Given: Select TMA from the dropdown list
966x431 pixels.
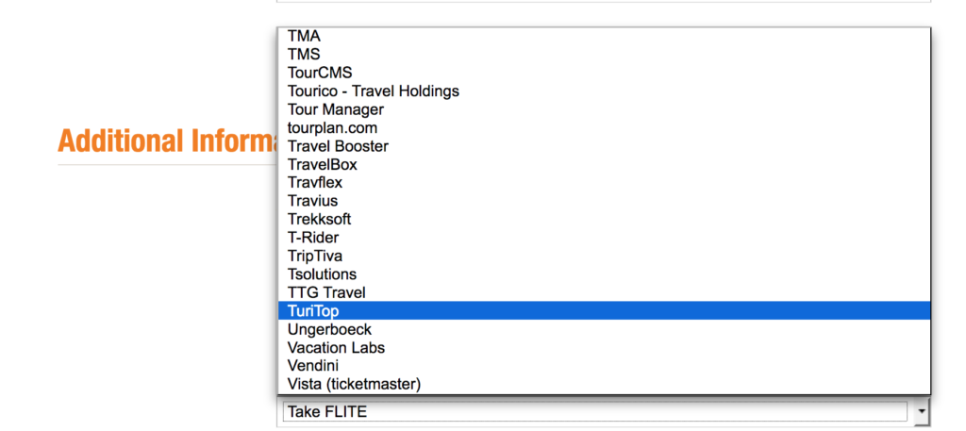Looking at the screenshot, I should coord(305,37).
